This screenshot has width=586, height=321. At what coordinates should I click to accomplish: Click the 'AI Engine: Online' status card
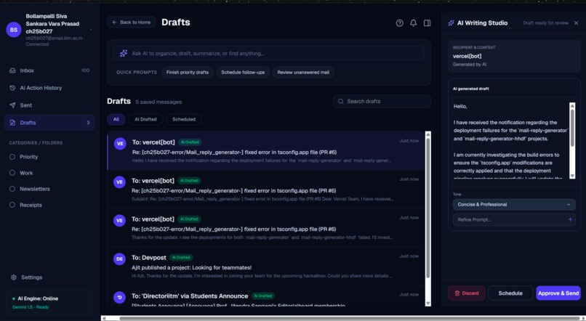tap(49, 302)
